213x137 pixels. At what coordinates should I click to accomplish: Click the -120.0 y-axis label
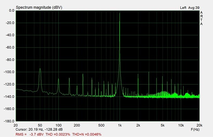(x=9, y=84)
